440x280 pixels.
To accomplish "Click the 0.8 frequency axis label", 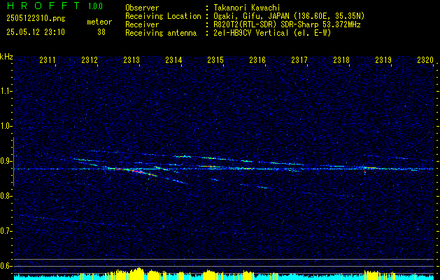I will [x=6, y=196].
